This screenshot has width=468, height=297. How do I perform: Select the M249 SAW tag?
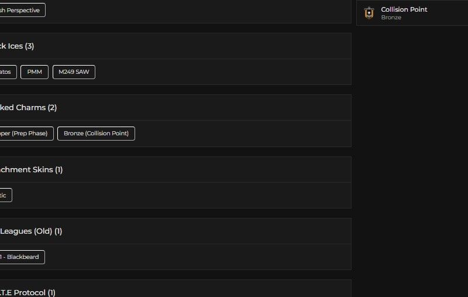point(74,72)
